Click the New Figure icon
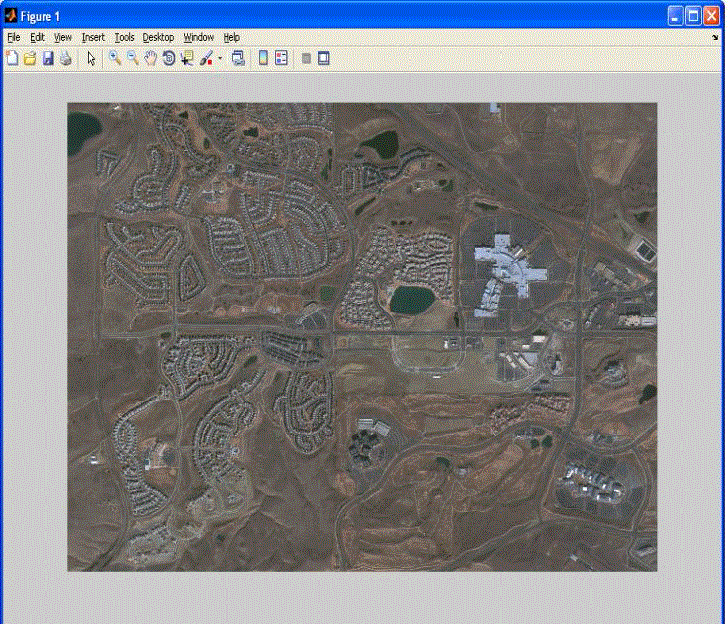This screenshot has height=624, width=728. (x=12, y=58)
